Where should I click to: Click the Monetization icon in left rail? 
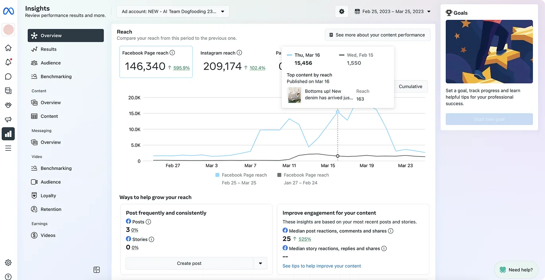pyautogui.click(x=8, y=105)
